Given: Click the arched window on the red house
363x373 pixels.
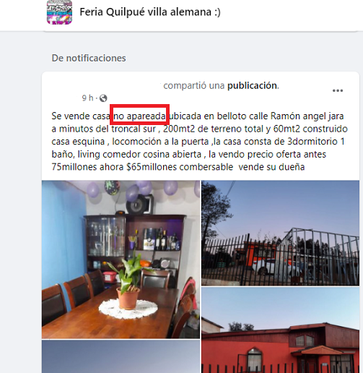Looking at the screenshot, I should (x=255, y=359).
